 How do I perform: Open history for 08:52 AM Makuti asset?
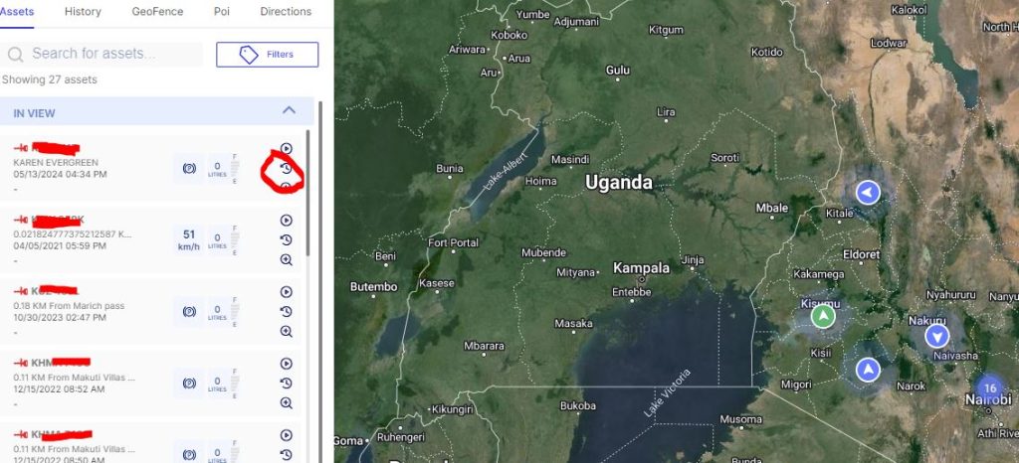(286, 384)
